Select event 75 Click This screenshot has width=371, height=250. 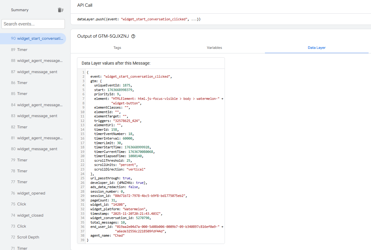click(x=33, y=204)
